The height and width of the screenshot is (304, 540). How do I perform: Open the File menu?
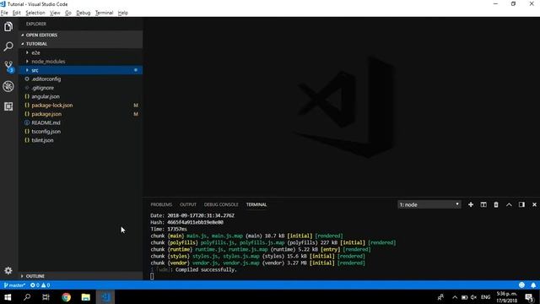[x=4, y=13]
